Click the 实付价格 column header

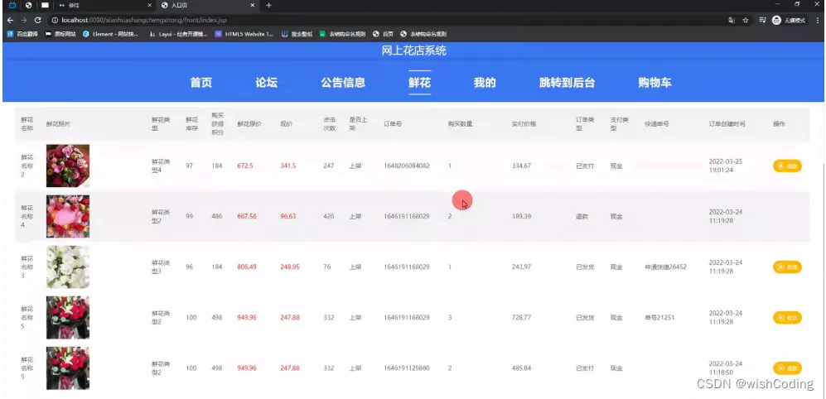click(524, 124)
